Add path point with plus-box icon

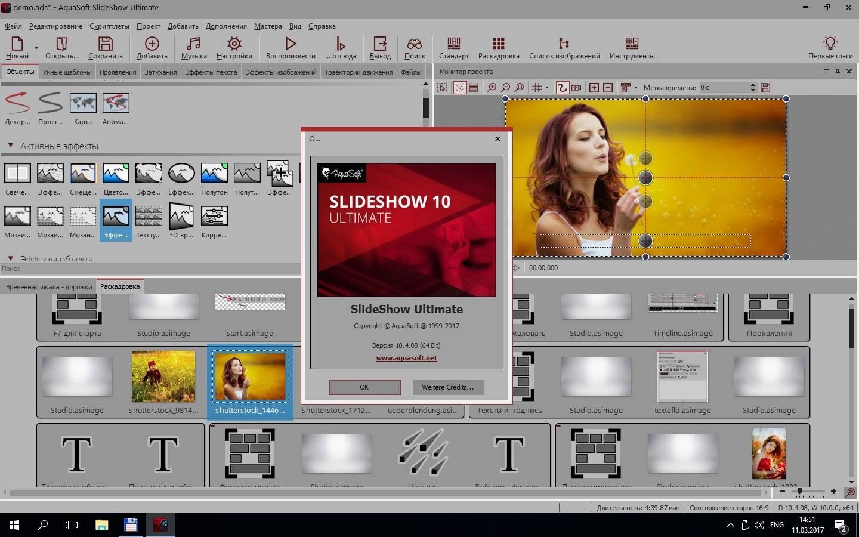594,88
